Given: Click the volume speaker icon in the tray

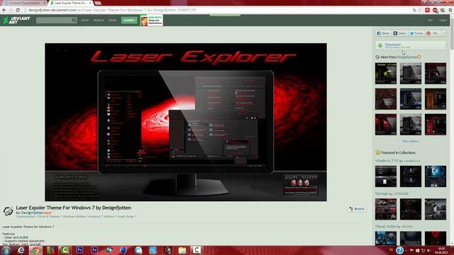Looking at the screenshot, I should tap(428, 250).
